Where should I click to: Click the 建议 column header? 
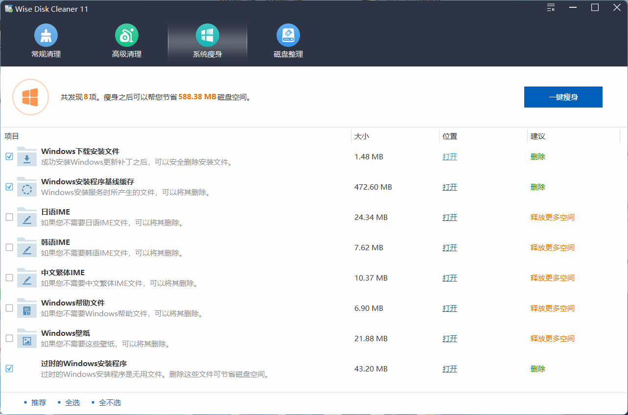pos(538,136)
